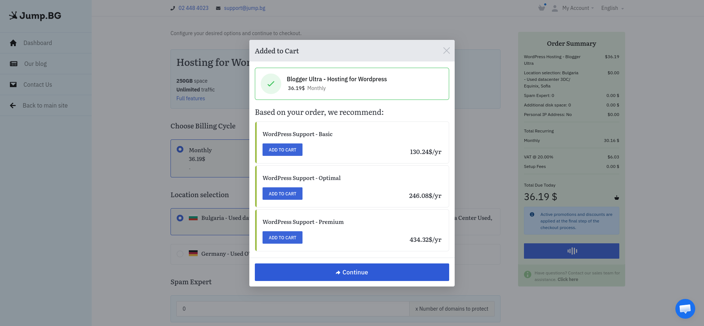Click the Bulgaria flag icon
Screen dimensions: 704x326
pos(193,218)
